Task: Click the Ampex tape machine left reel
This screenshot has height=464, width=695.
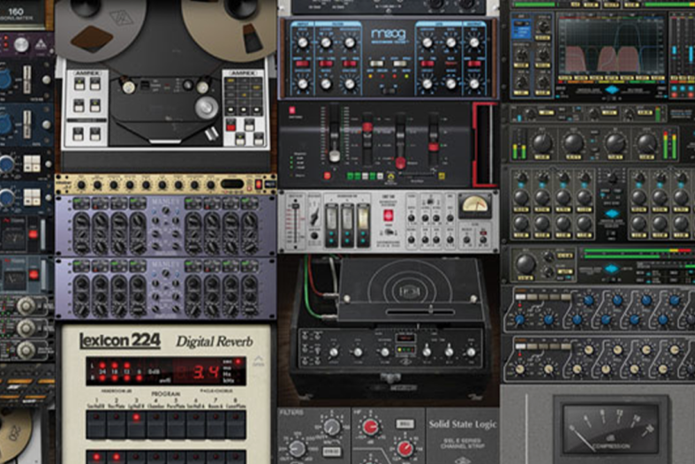Action: (100, 27)
